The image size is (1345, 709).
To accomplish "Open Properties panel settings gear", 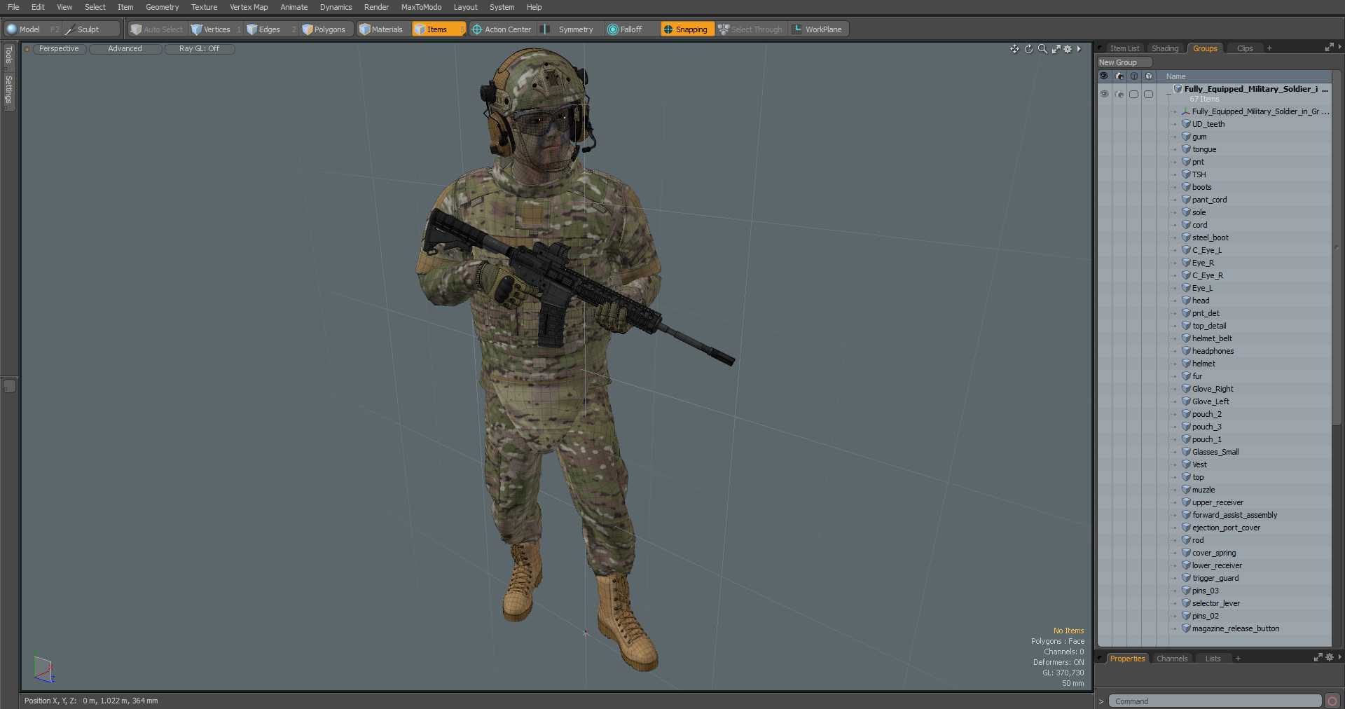I will [x=1329, y=658].
